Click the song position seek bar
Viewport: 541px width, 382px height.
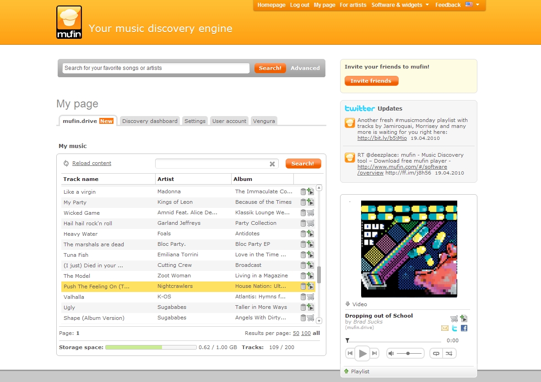tap(393, 341)
